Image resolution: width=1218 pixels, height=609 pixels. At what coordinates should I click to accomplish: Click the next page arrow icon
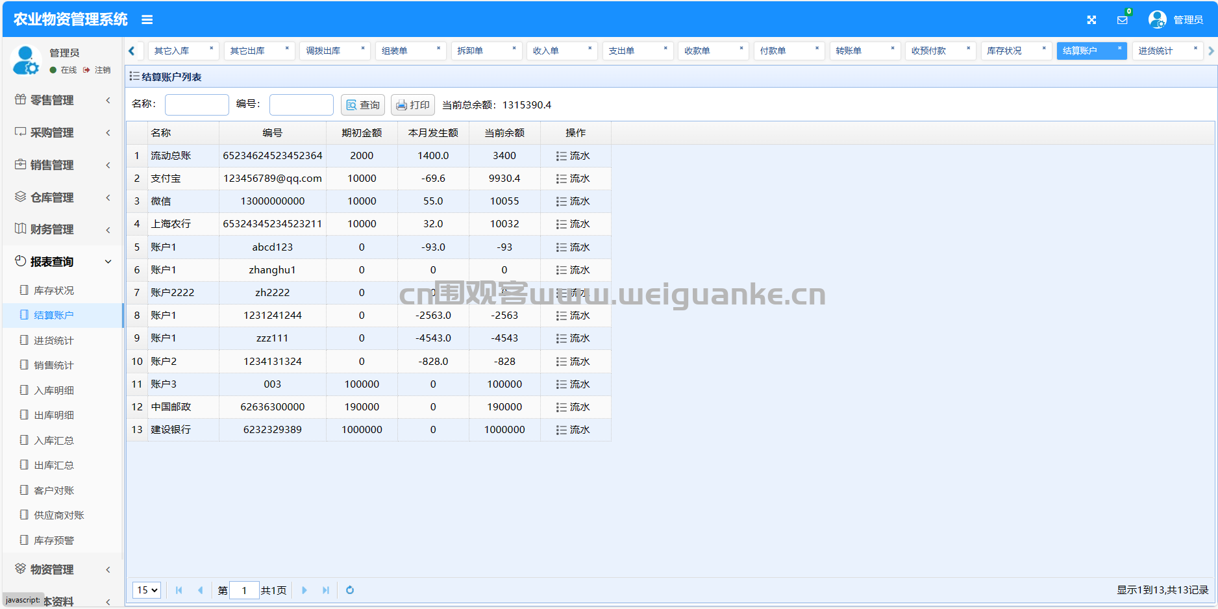(x=304, y=590)
